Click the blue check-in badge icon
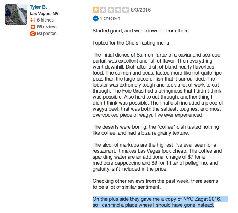Viewport: 238px width, 213px height. tap(95, 18)
